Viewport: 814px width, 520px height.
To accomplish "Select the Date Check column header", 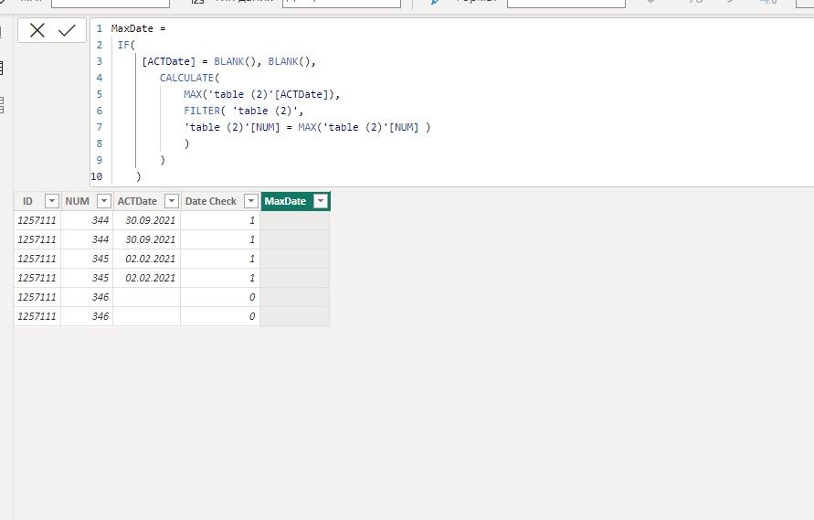I will pyautogui.click(x=211, y=201).
